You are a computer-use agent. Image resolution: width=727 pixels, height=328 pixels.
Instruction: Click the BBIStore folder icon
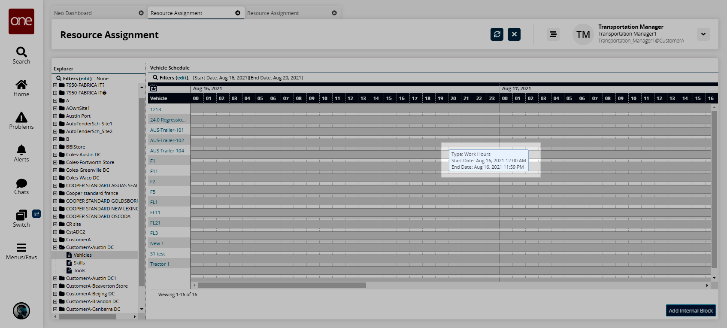point(62,147)
